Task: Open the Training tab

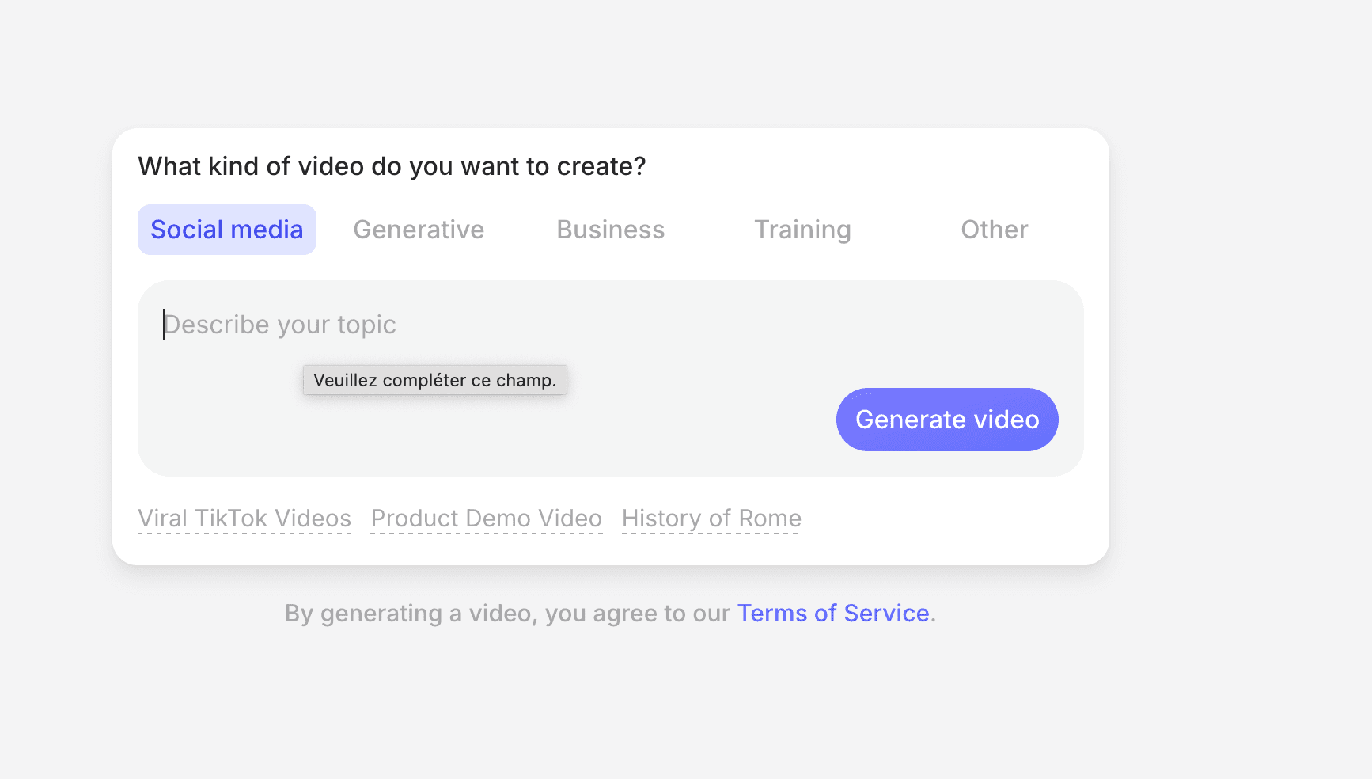Action: point(802,230)
